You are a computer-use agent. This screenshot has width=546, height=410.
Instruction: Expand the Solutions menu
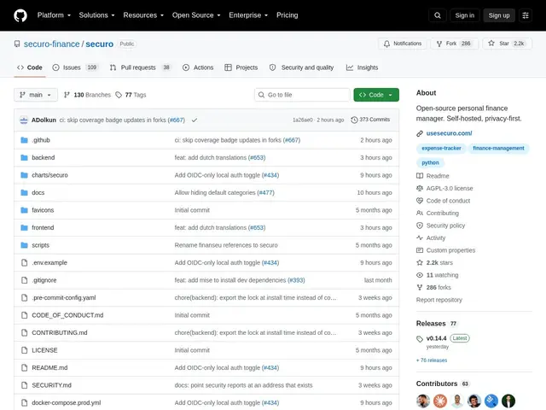[96, 15]
